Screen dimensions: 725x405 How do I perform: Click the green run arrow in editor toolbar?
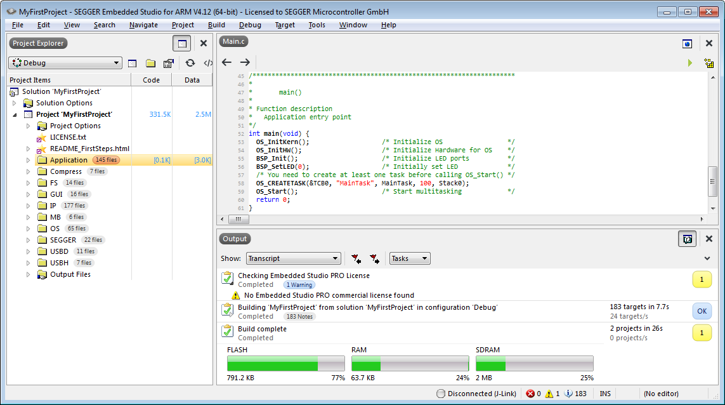(x=690, y=62)
